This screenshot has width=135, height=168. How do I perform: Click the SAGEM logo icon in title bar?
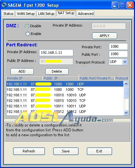tap(4, 5)
